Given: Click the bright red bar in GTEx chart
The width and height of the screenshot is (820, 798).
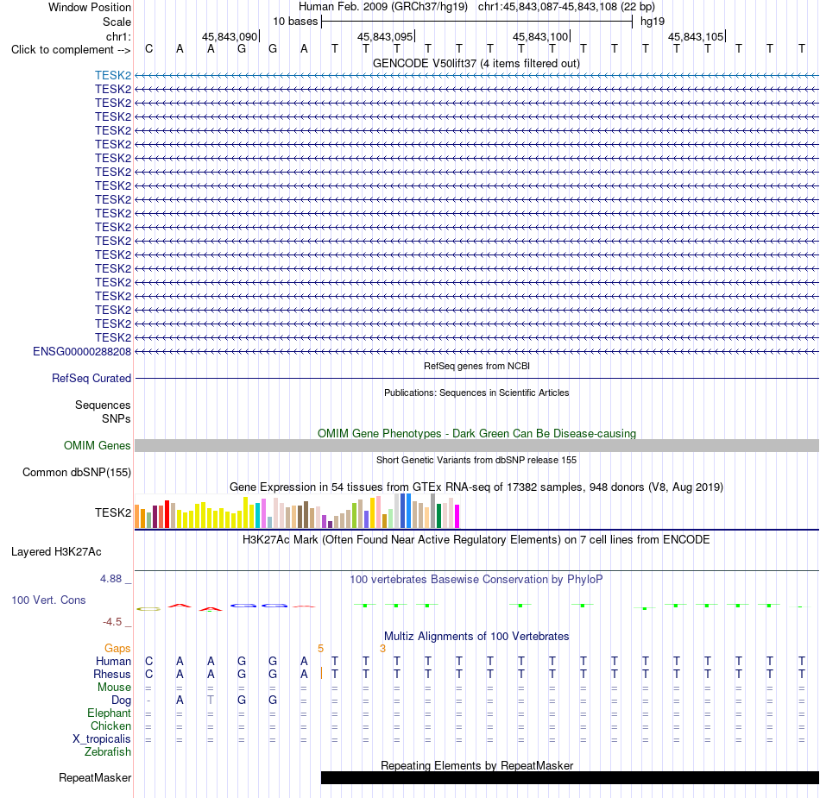Looking at the screenshot, I should click(x=167, y=514).
